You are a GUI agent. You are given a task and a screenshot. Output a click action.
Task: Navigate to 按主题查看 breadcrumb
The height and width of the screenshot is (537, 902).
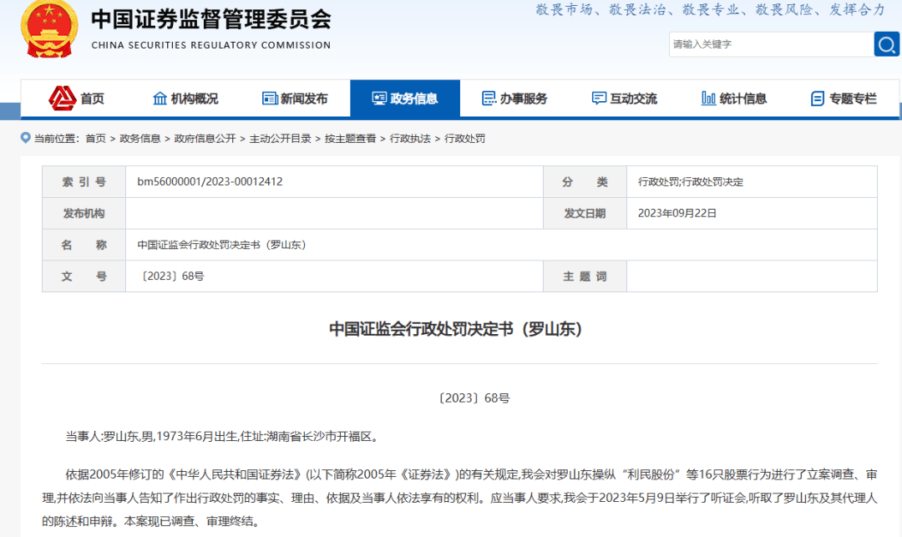point(350,139)
